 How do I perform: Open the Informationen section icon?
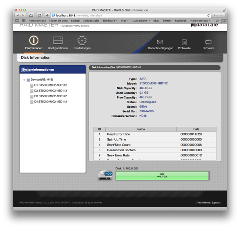34,40
